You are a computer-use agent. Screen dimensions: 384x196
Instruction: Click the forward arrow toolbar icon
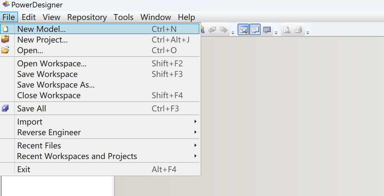click(223, 30)
